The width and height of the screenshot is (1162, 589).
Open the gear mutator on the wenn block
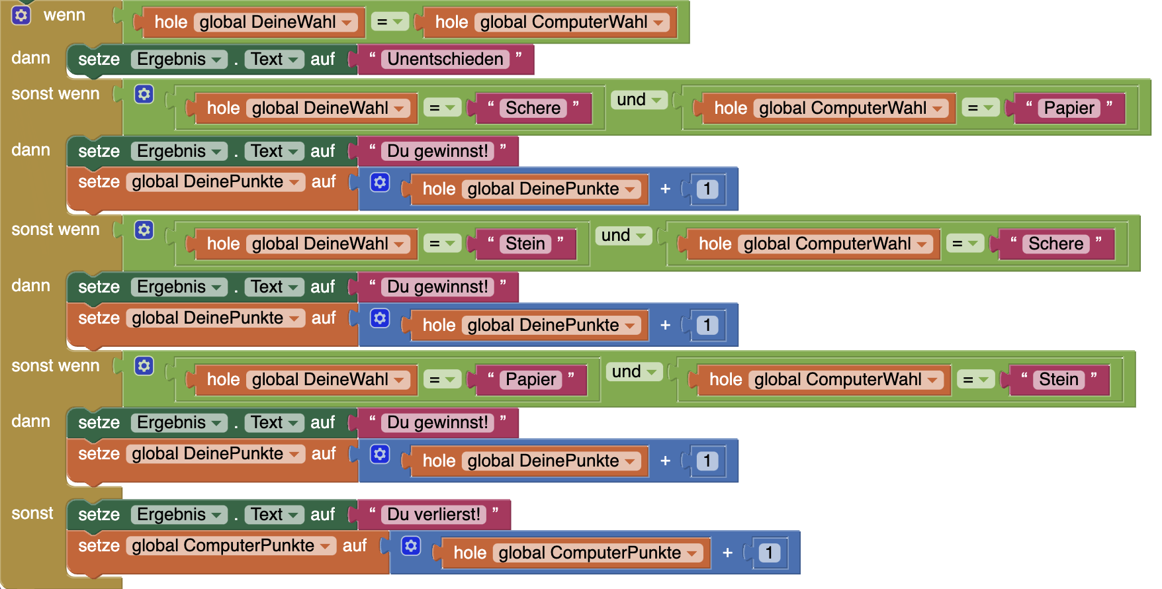(21, 15)
